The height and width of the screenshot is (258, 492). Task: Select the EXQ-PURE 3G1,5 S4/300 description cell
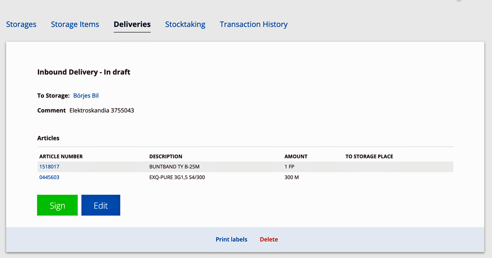(177, 177)
